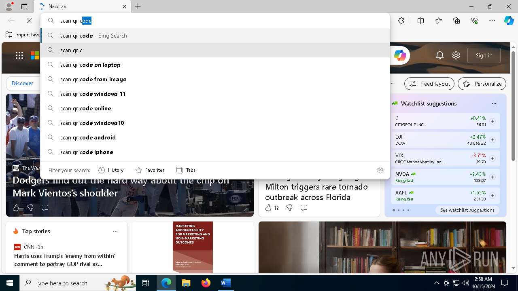Open notifications bell on page
518x291 pixels.
[x=440, y=55]
